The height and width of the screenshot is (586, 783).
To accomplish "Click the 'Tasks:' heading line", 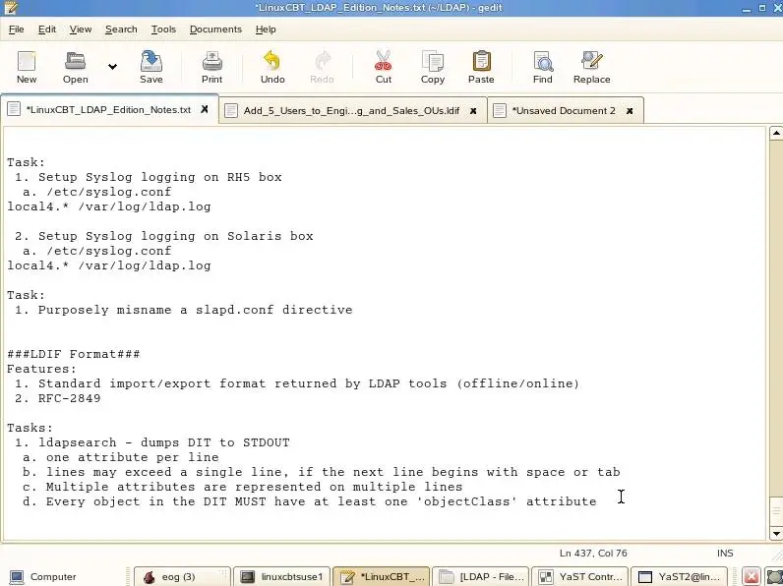I will (30, 428).
